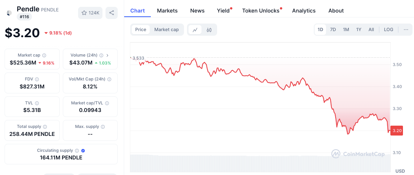Click the Pendle token logo

tap(8, 13)
